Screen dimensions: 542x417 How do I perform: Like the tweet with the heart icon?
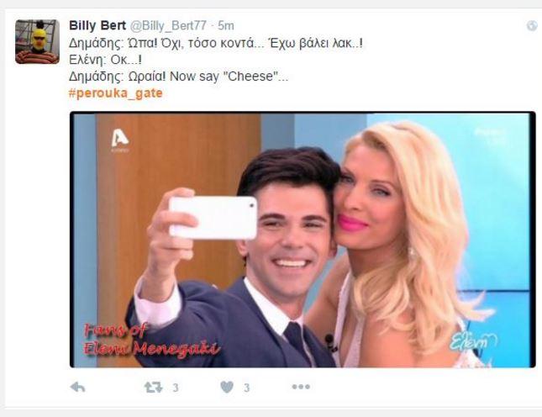(x=227, y=387)
